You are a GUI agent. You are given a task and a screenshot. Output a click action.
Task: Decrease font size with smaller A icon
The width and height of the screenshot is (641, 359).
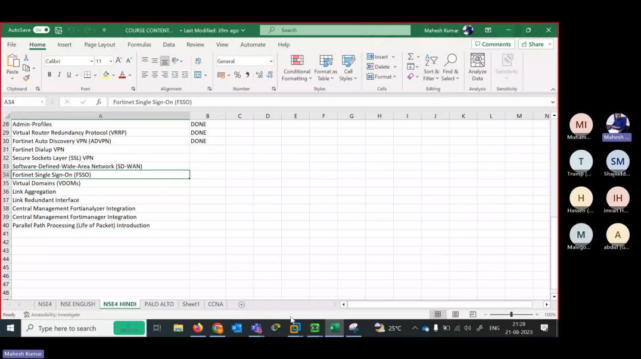(x=129, y=61)
